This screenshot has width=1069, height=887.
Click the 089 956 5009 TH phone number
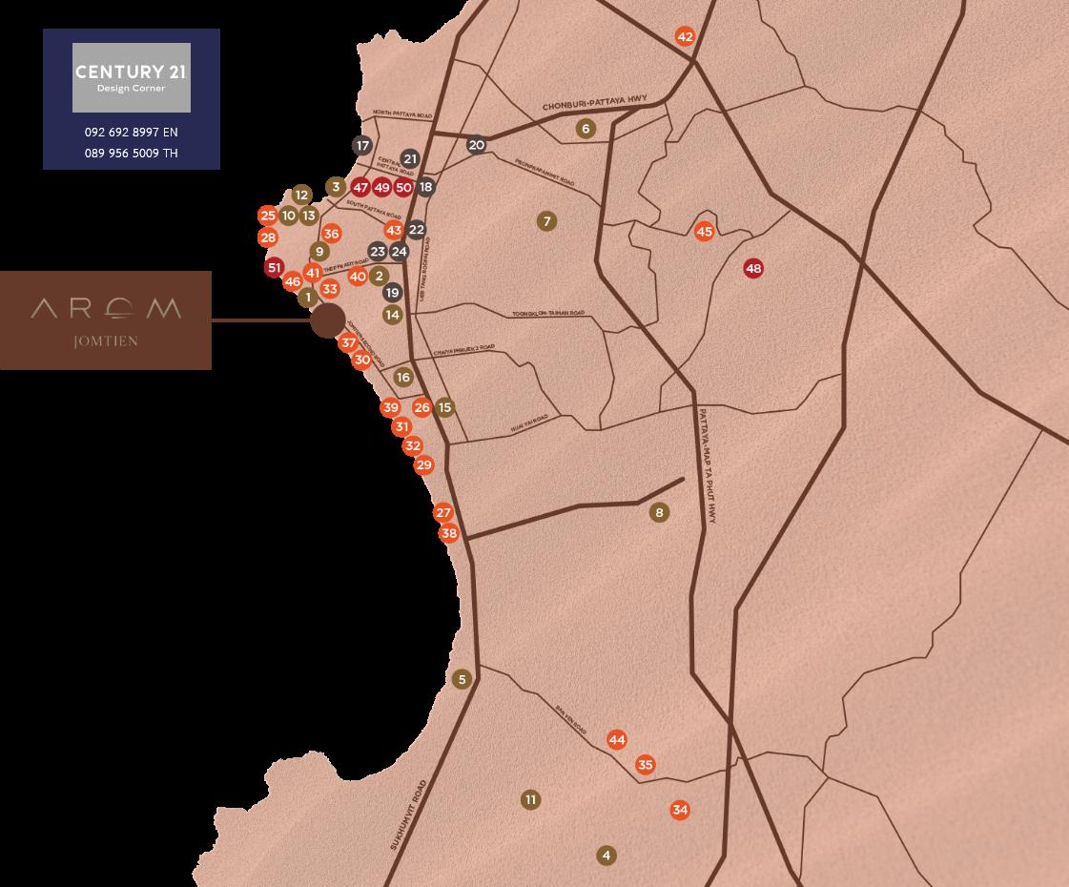[132, 154]
